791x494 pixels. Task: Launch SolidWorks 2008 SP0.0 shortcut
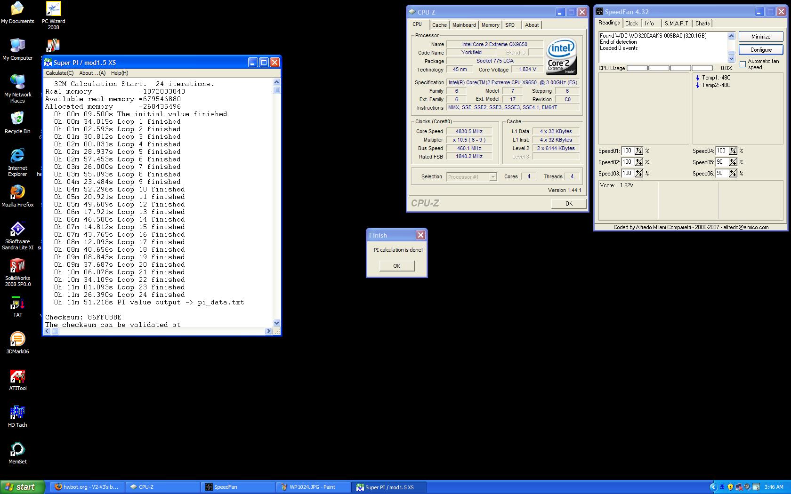(17, 272)
